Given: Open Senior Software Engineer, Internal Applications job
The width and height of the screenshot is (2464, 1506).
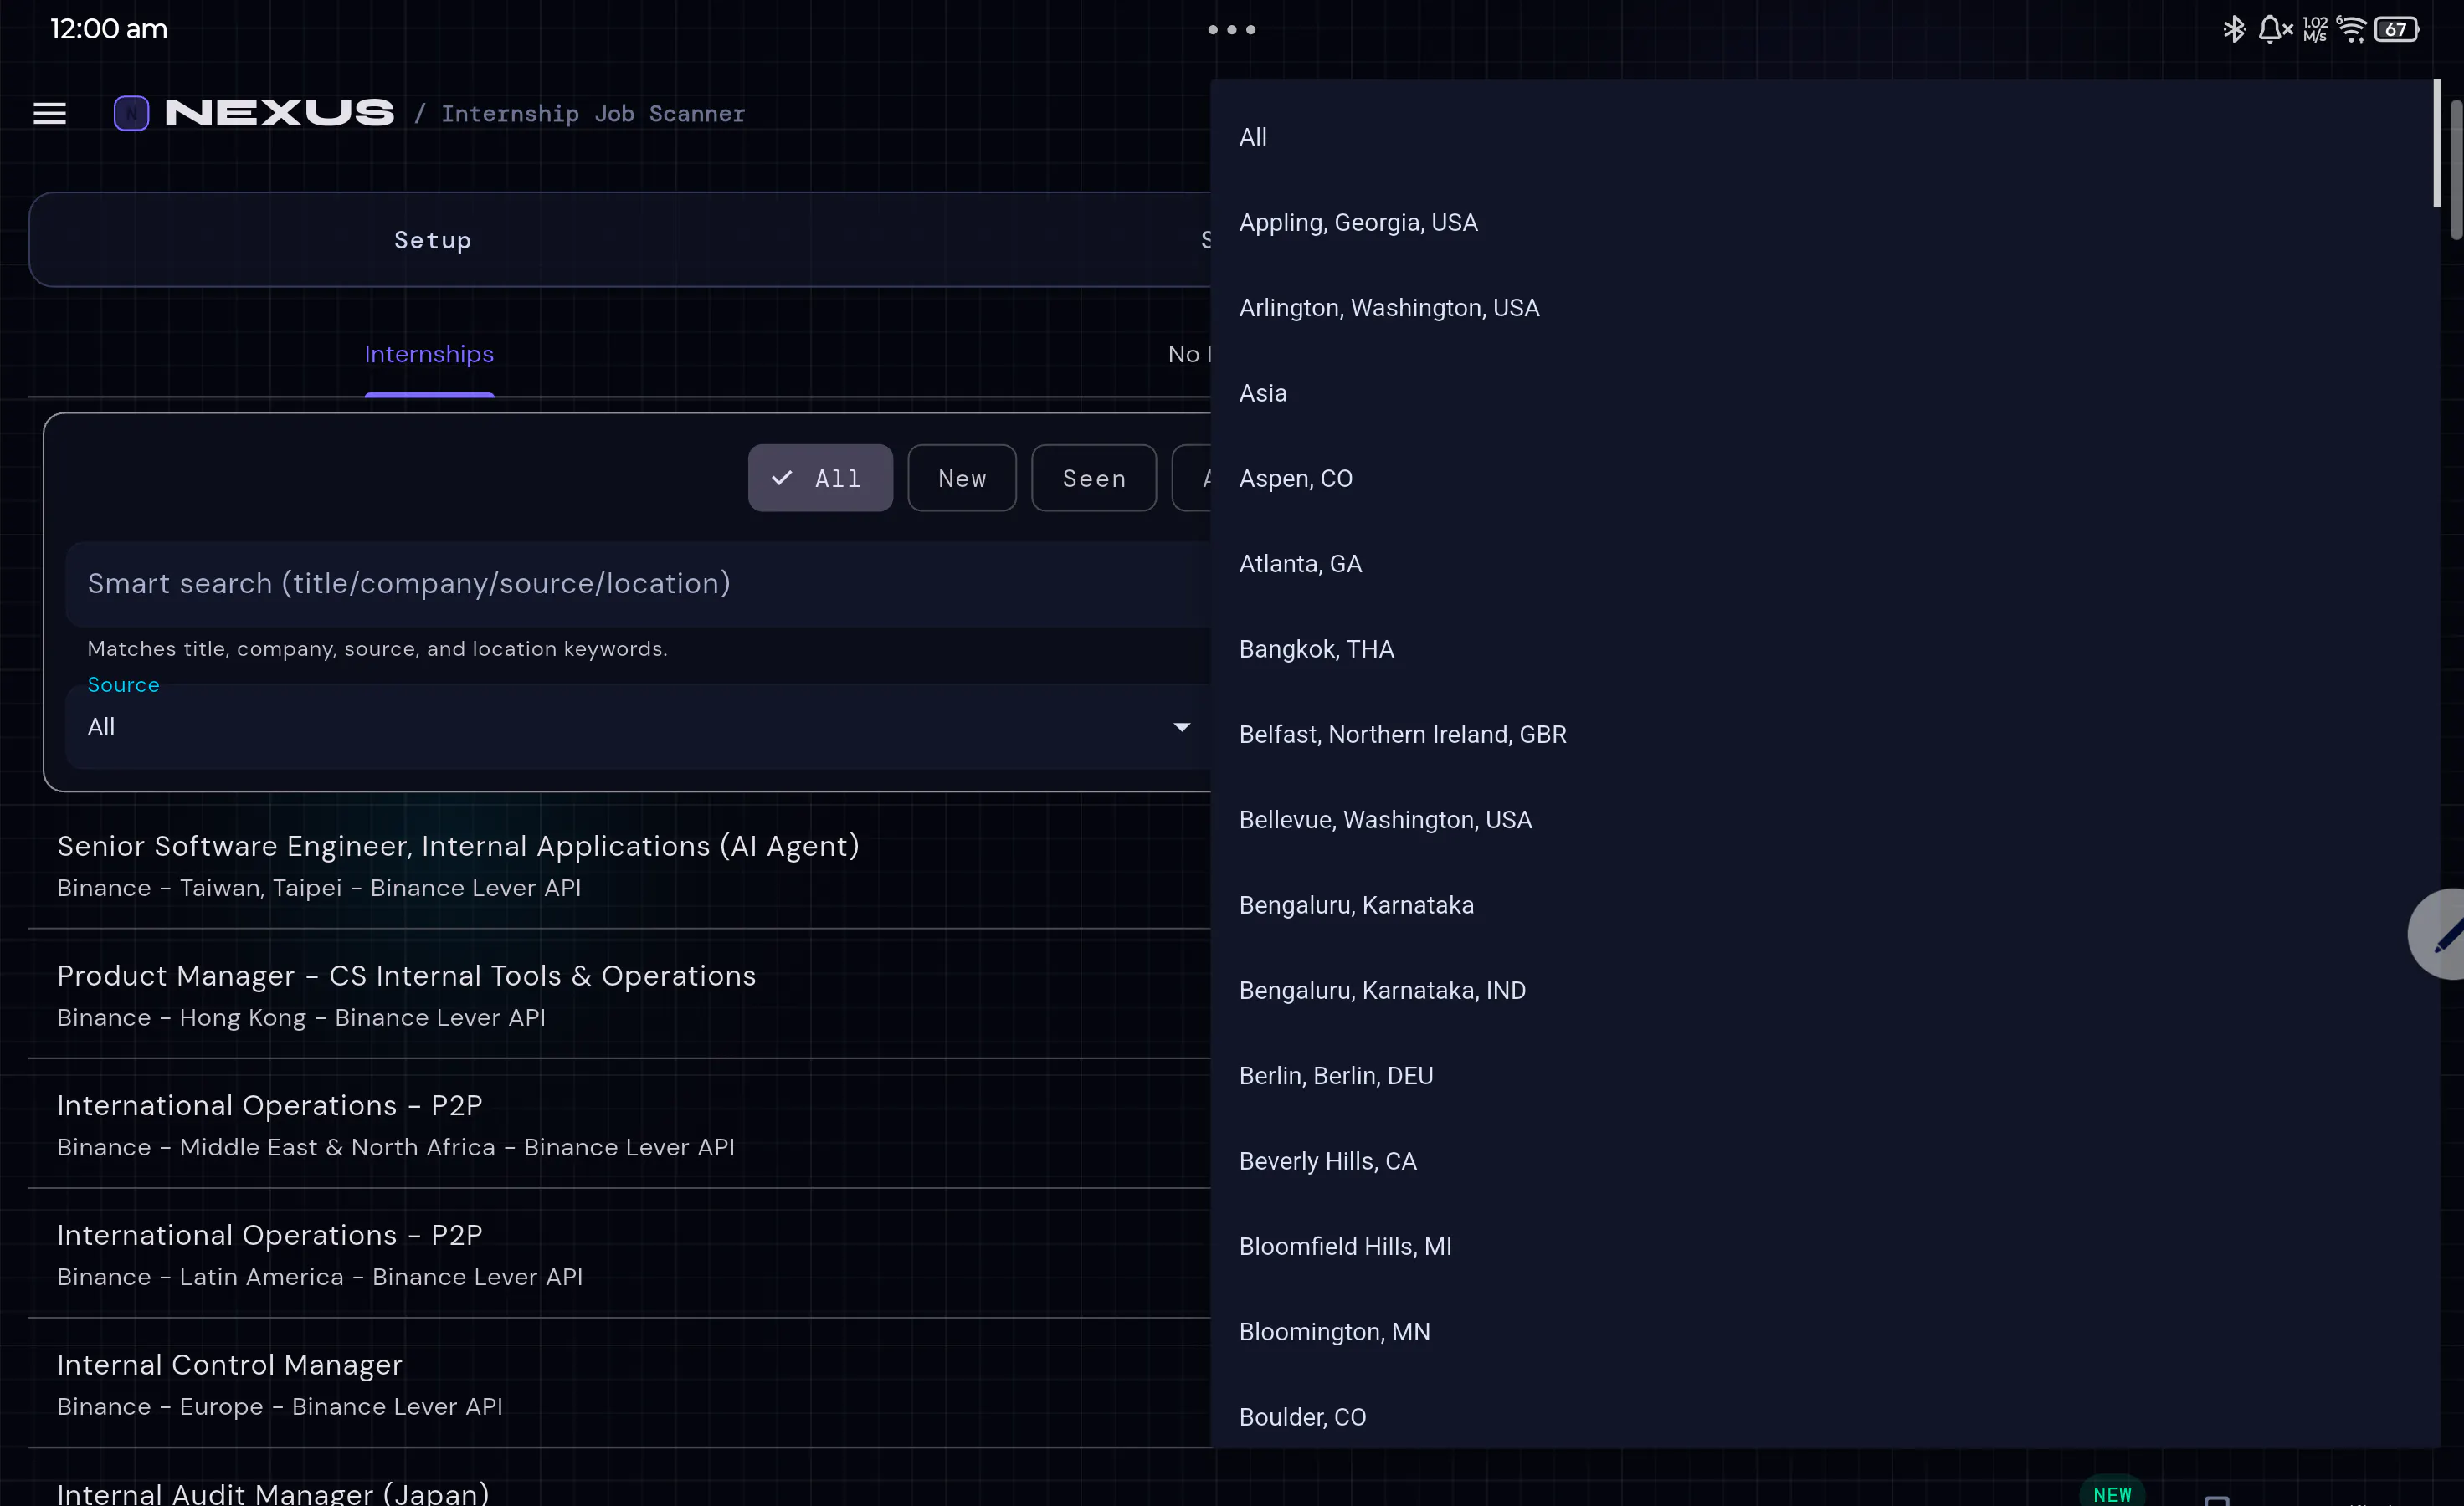Looking at the screenshot, I should click(620, 865).
